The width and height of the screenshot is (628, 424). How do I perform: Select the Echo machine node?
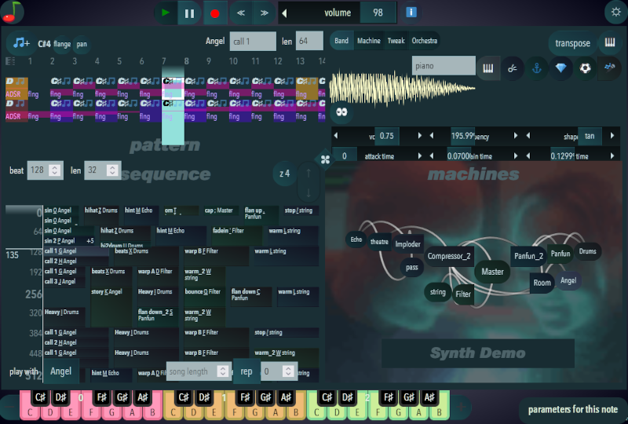click(x=356, y=239)
